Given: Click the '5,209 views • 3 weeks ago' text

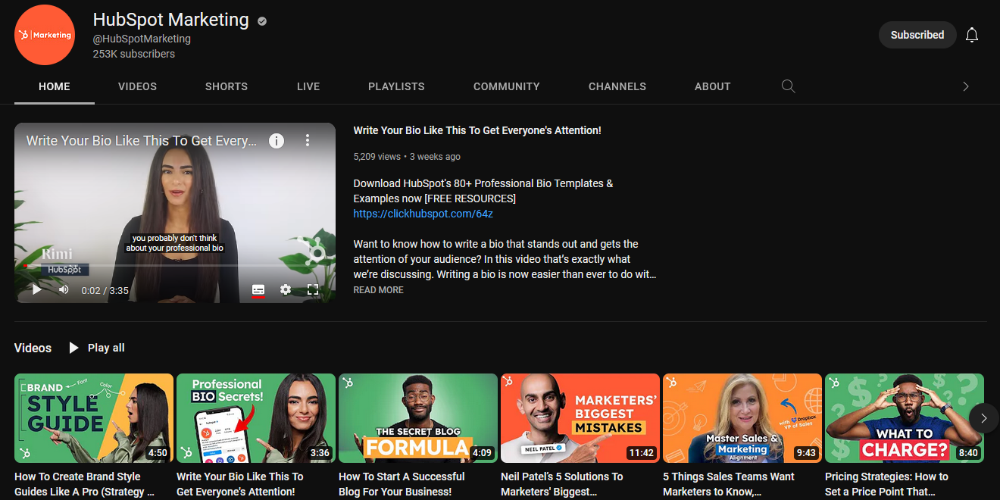Looking at the screenshot, I should [407, 157].
